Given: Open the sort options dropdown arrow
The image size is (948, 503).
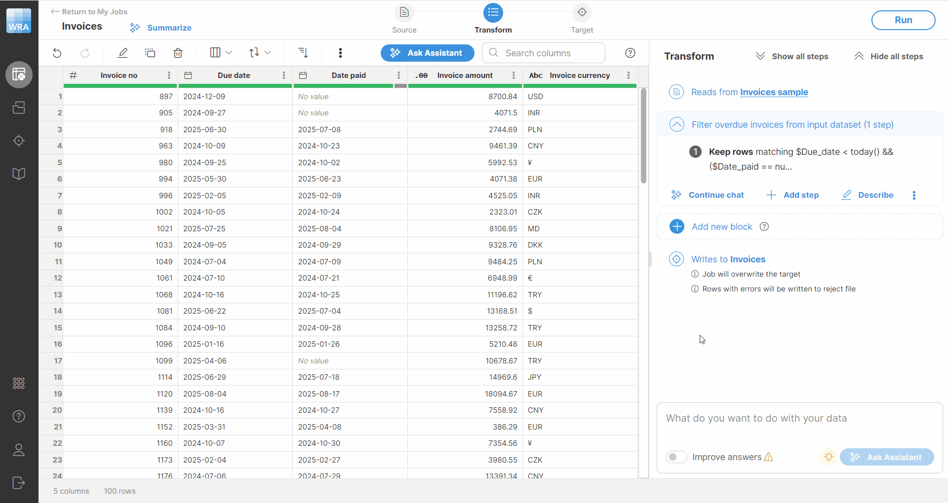Looking at the screenshot, I should coord(268,53).
